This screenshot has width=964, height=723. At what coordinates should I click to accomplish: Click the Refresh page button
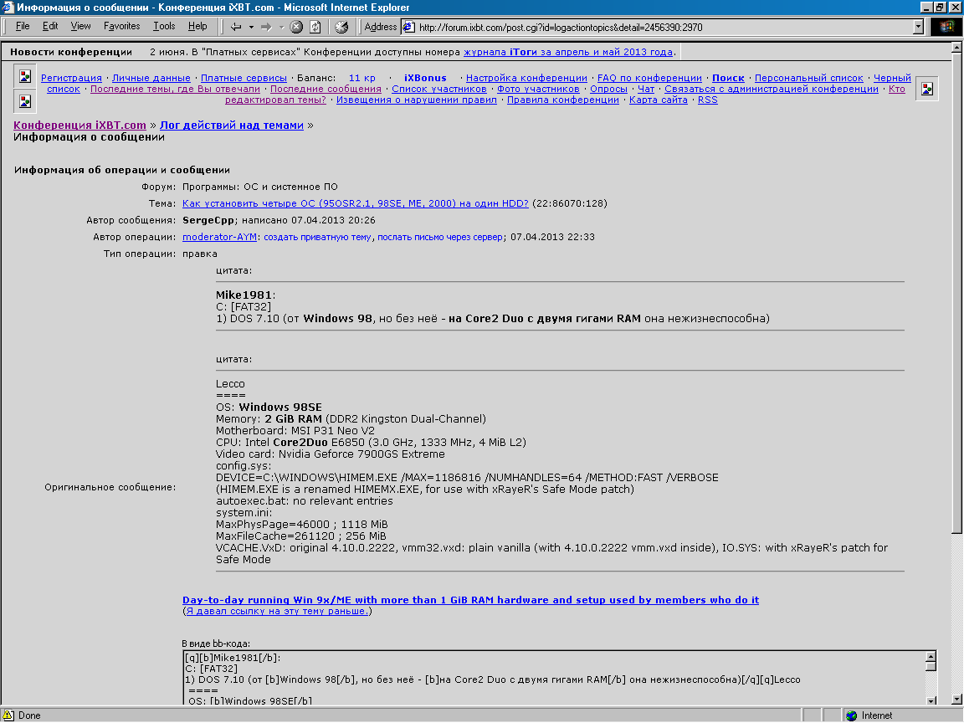click(315, 27)
